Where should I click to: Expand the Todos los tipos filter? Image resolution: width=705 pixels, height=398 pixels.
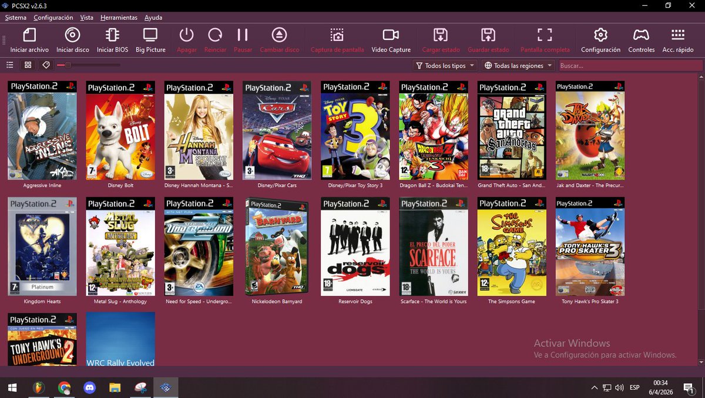coord(444,66)
